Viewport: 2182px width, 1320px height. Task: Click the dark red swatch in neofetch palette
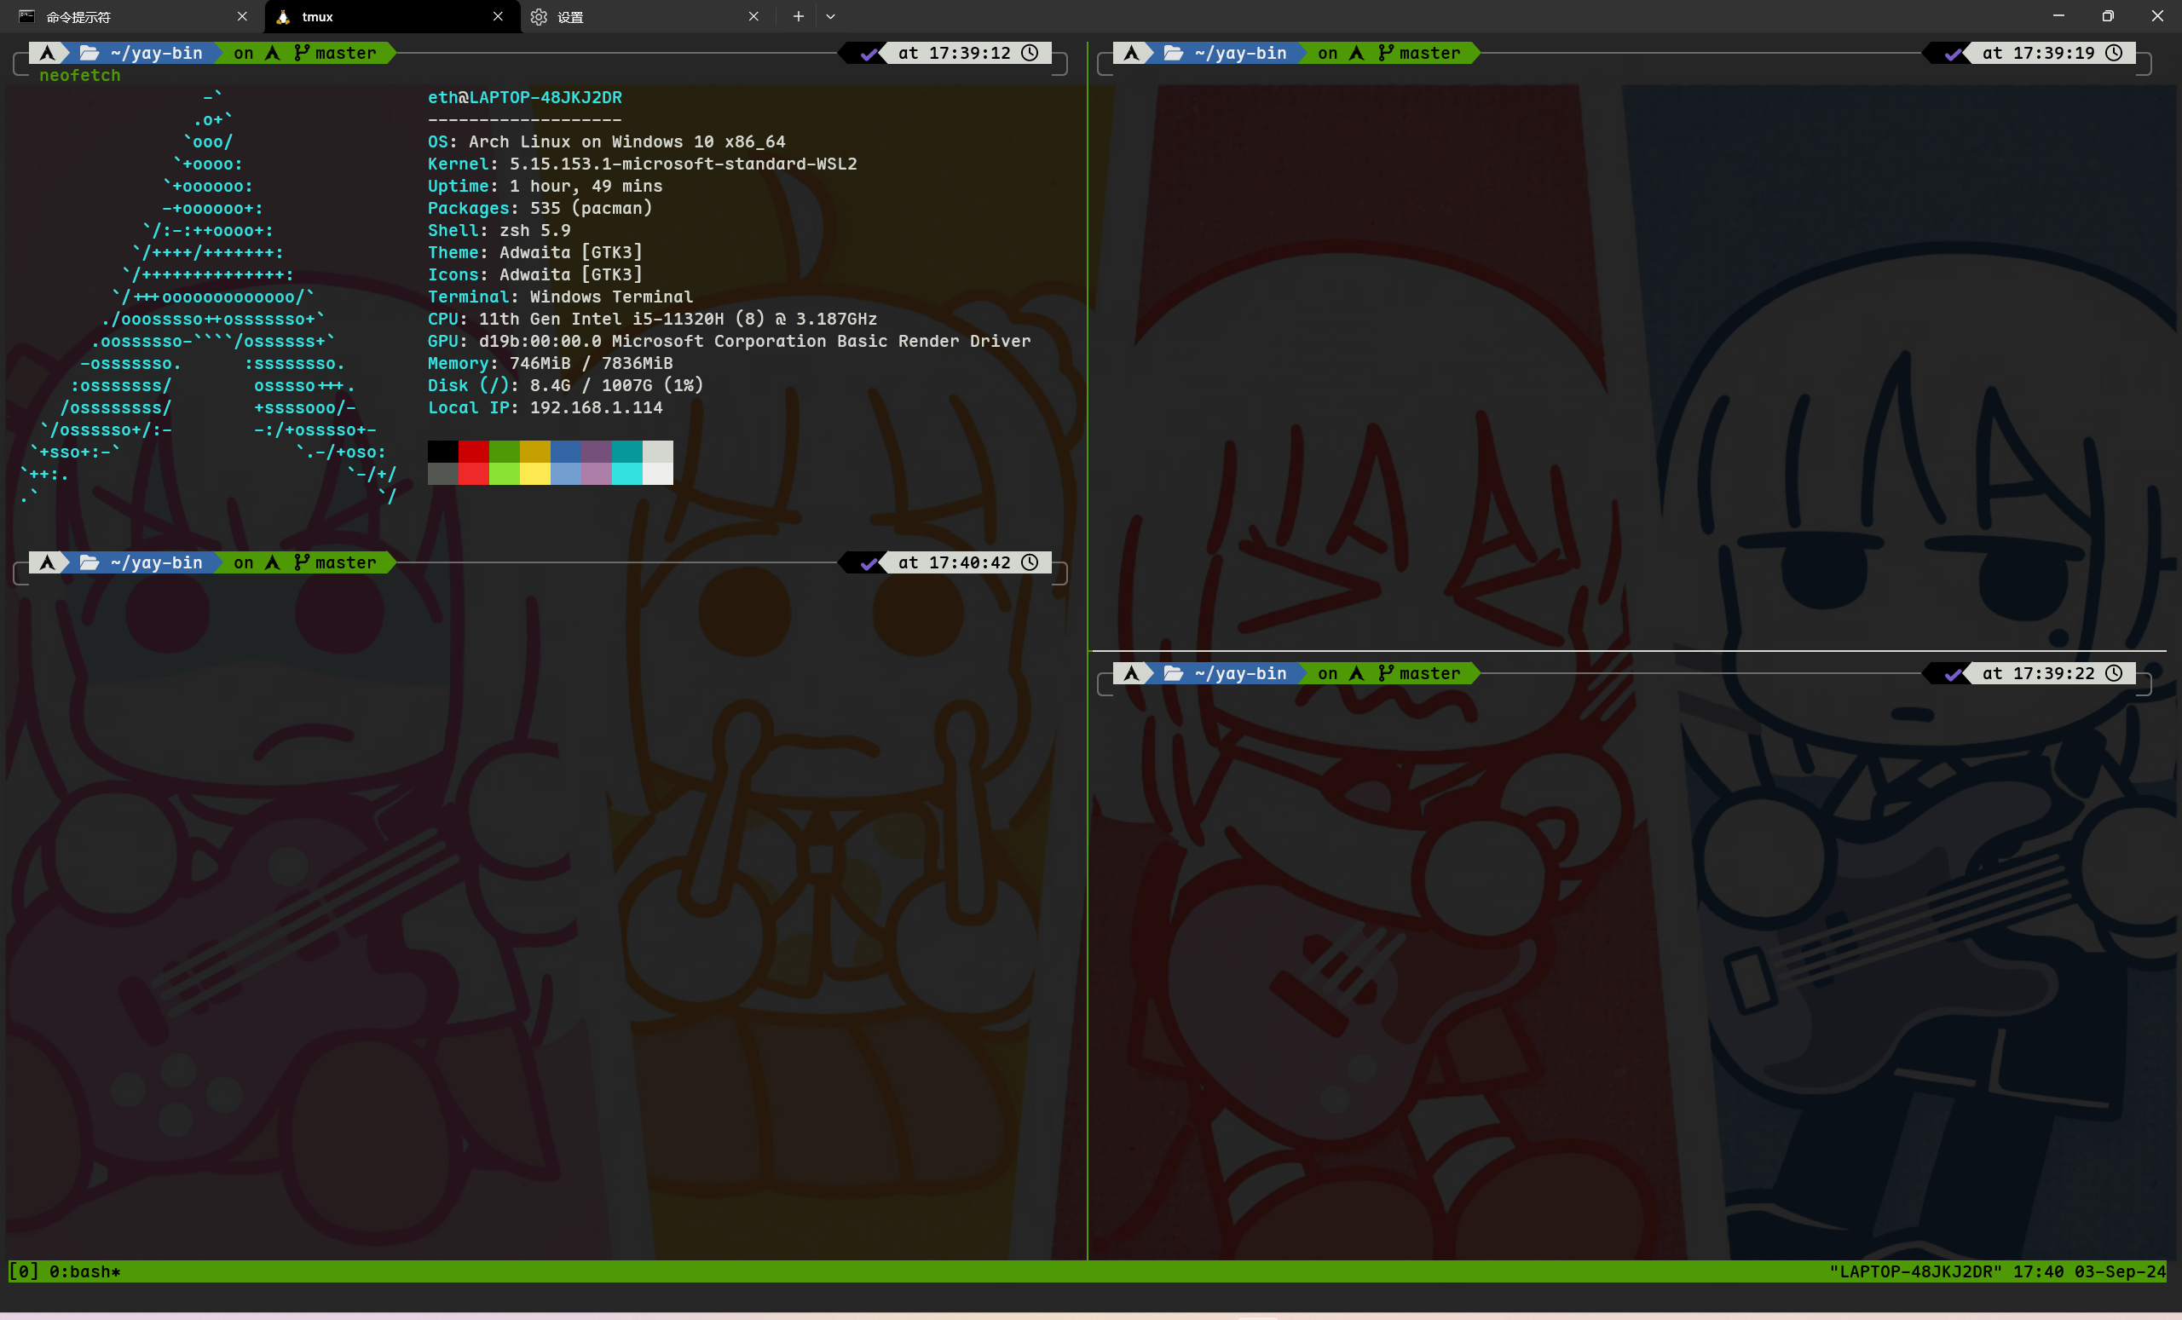(x=474, y=452)
